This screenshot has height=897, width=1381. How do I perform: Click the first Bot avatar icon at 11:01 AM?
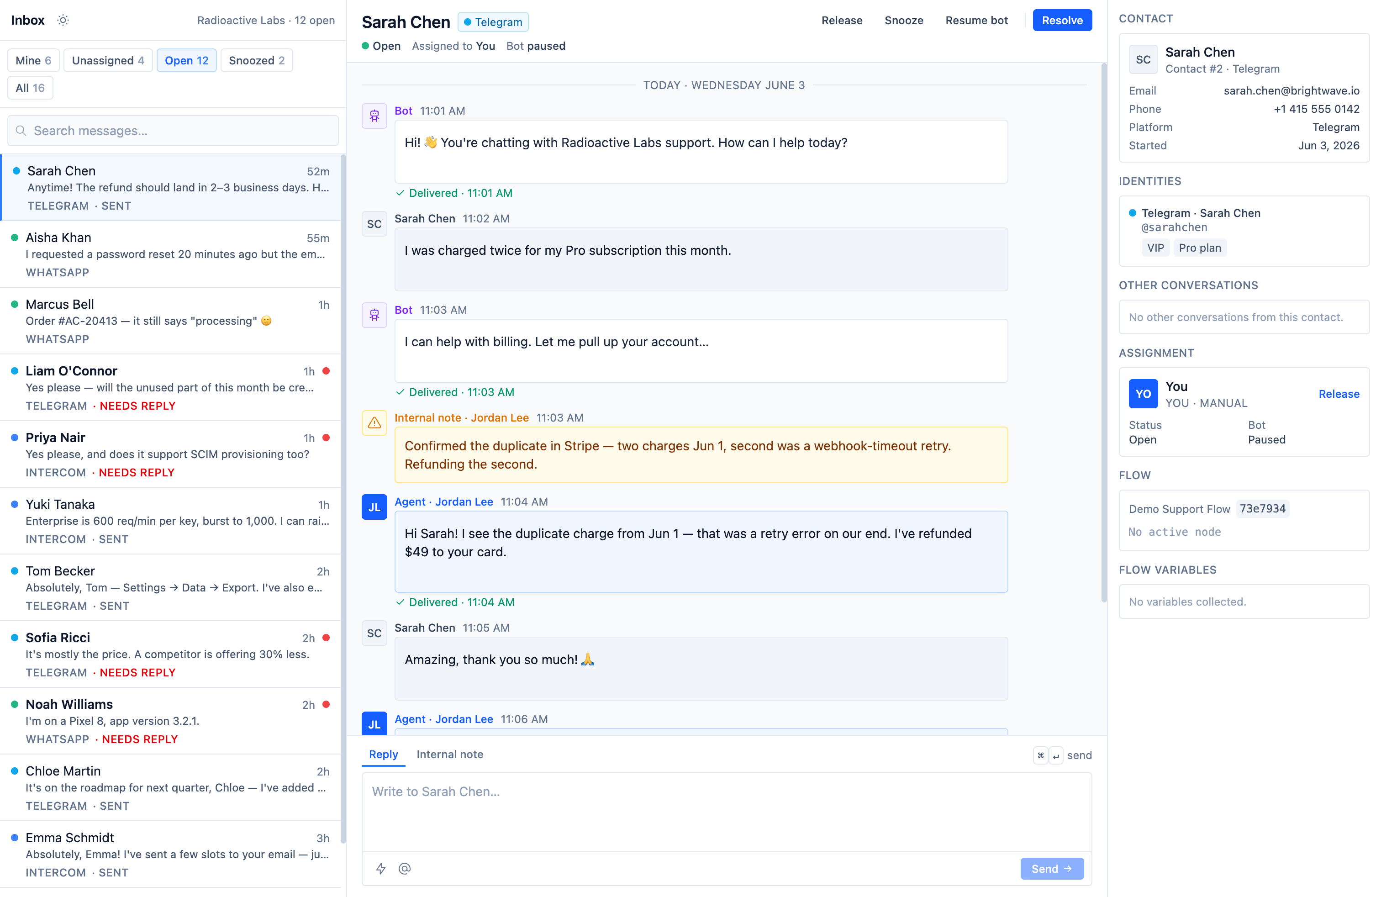tap(374, 116)
